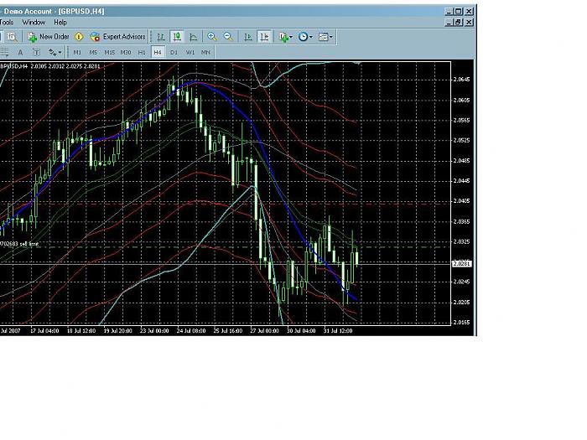Open the arrows objects dropdown
This screenshot has height=440, width=587.
(55, 52)
